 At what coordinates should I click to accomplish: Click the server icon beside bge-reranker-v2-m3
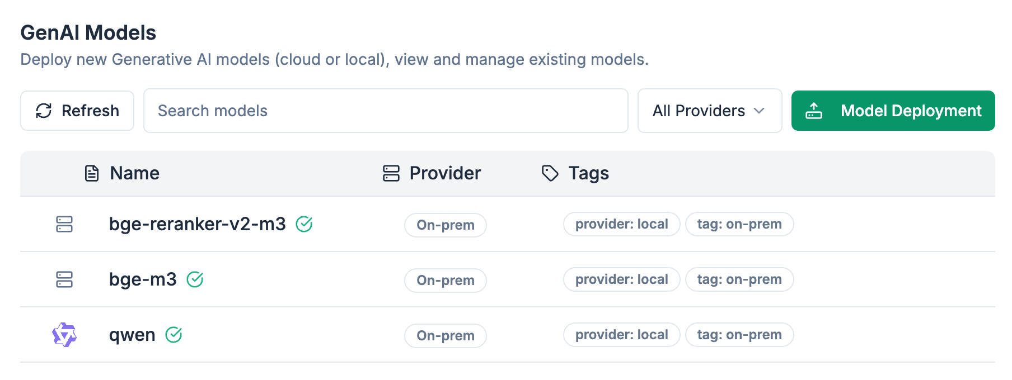pyautogui.click(x=64, y=224)
